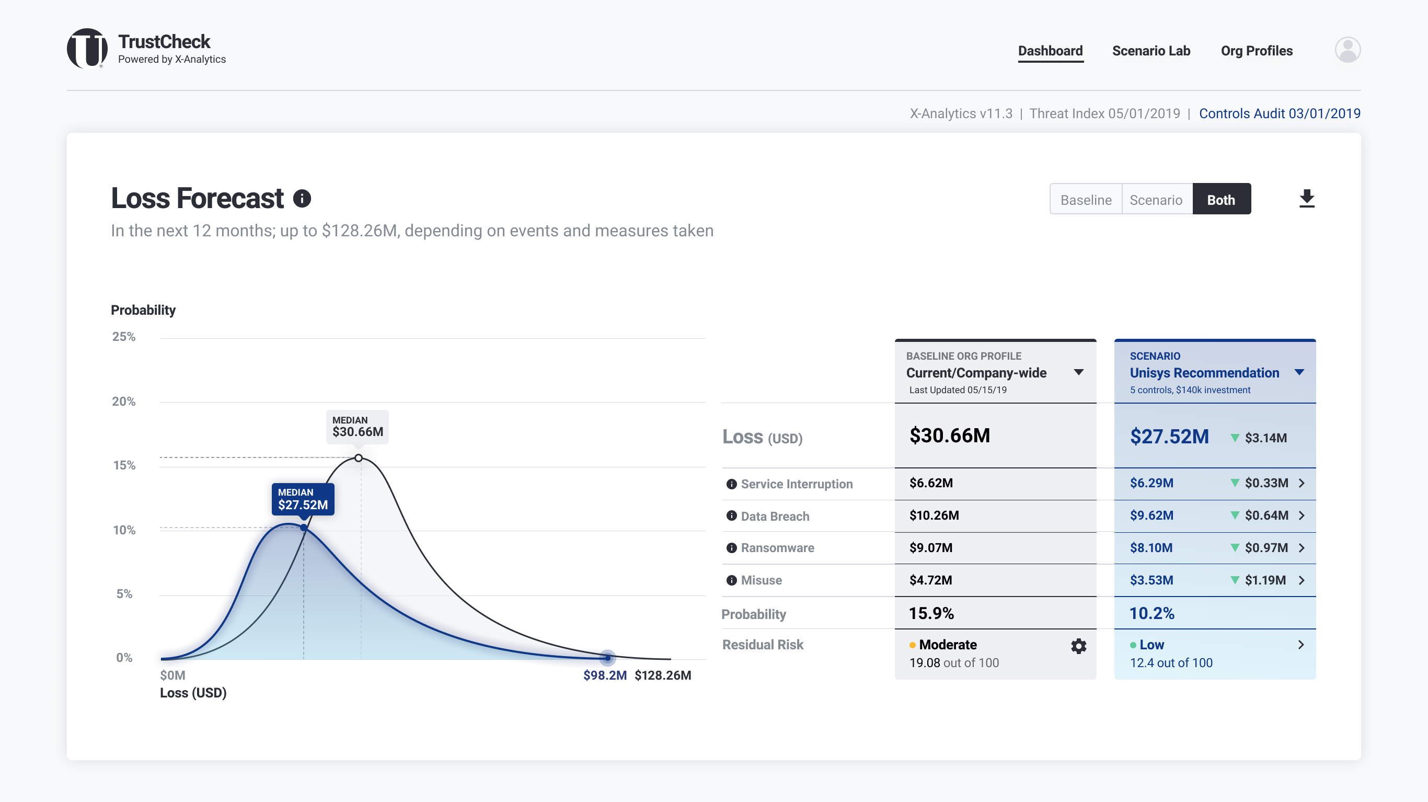Click the Loss Forecast info icon
1428x802 pixels.
(x=302, y=199)
